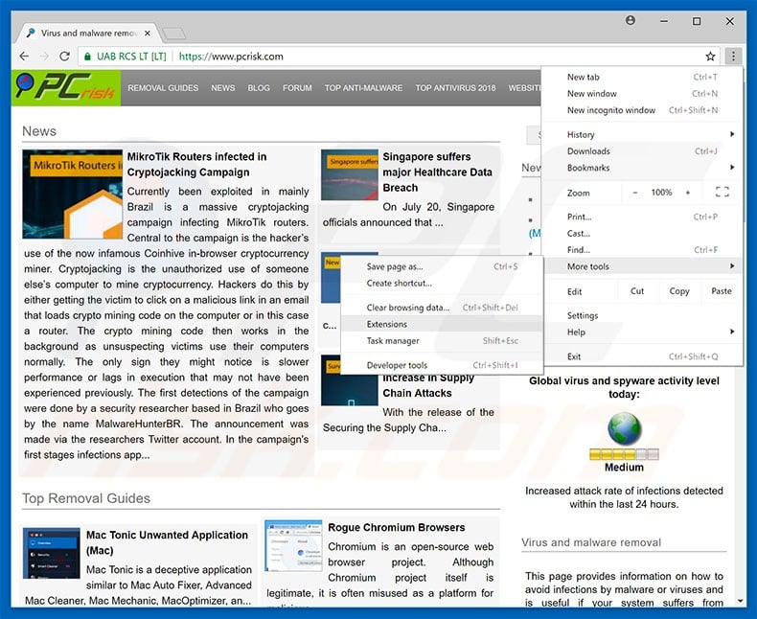
Task: Click the Medium threat level meter
Action: coord(624,454)
